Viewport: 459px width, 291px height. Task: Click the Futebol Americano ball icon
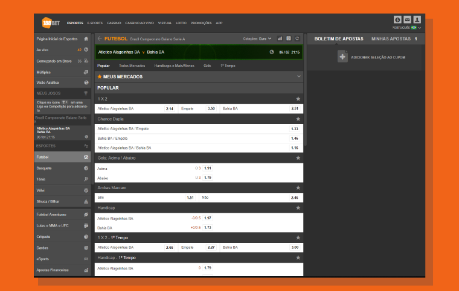pyautogui.click(x=86, y=214)
